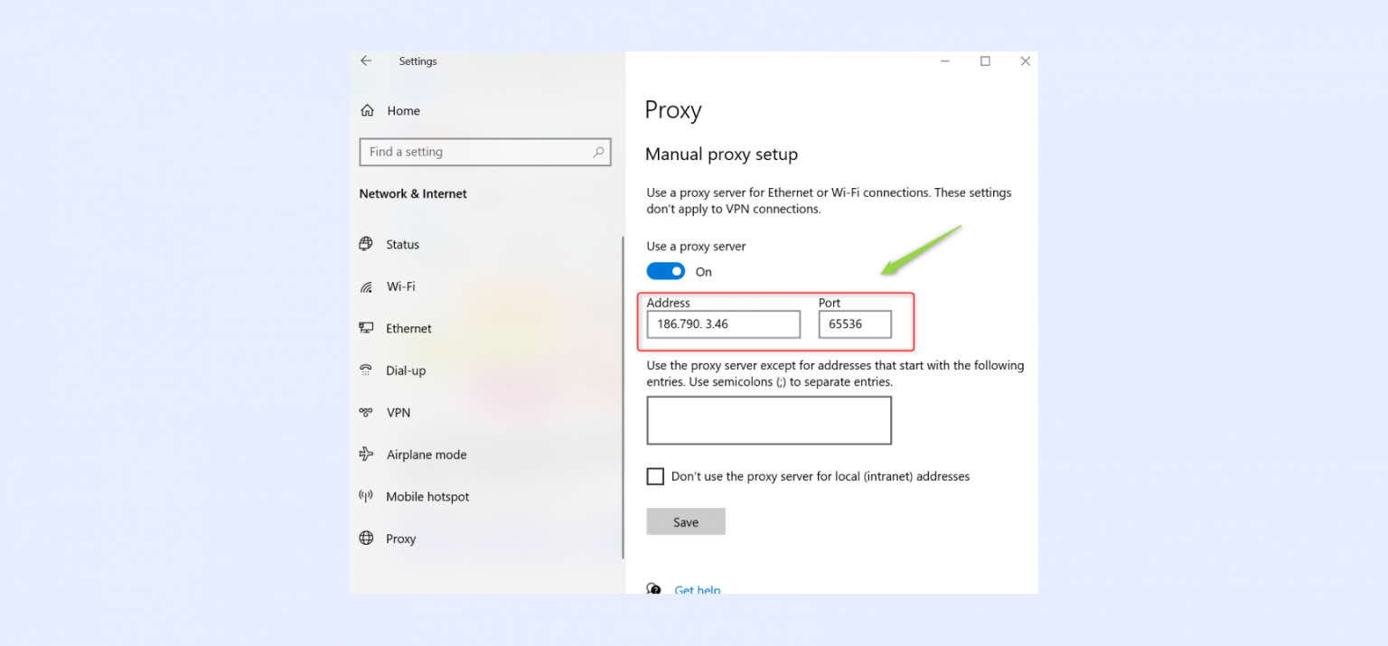Image resolution: width=1388 pixels, height=646 pixels.
Task: Click the Address input showing 186.790.3.46
Action: click(x=722, y=323)
